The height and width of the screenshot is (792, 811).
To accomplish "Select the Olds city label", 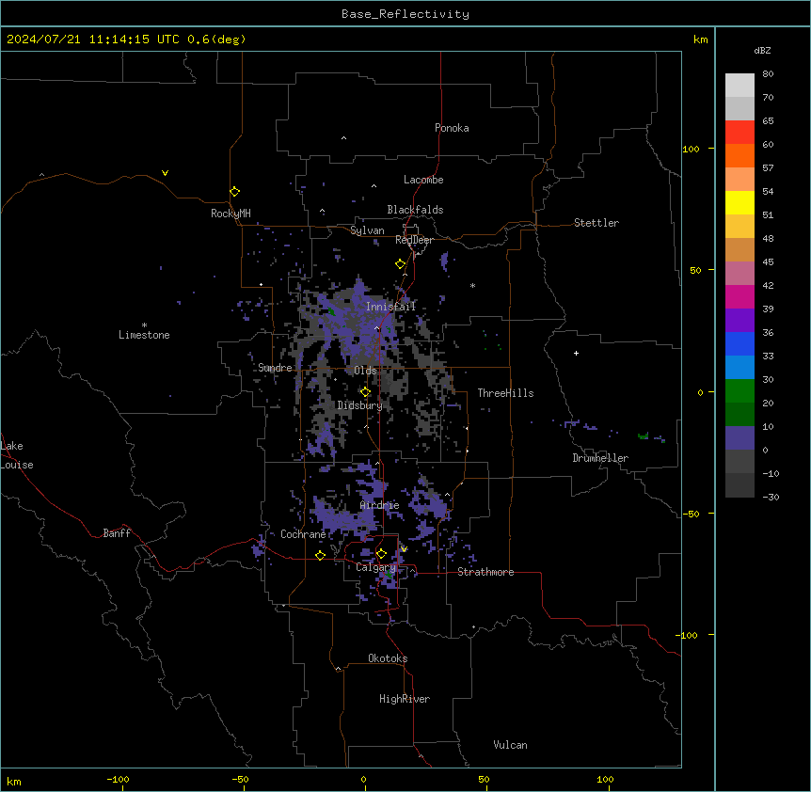I will click(365, 371).
